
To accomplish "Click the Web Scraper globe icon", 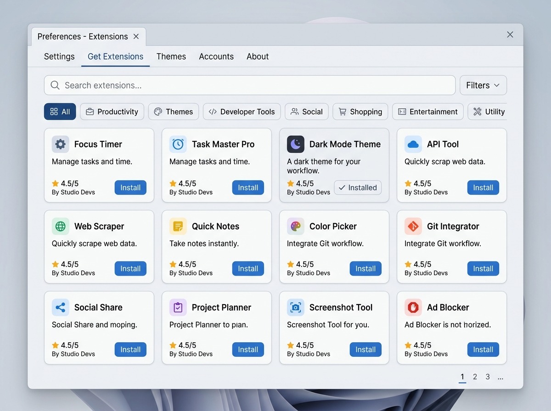I will click(x=60, y=226).
